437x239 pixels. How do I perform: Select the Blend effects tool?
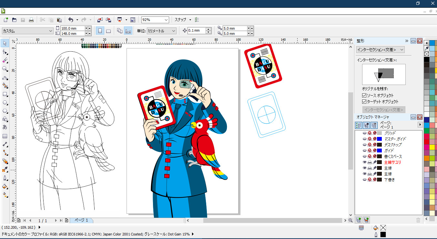pos(5,161)
